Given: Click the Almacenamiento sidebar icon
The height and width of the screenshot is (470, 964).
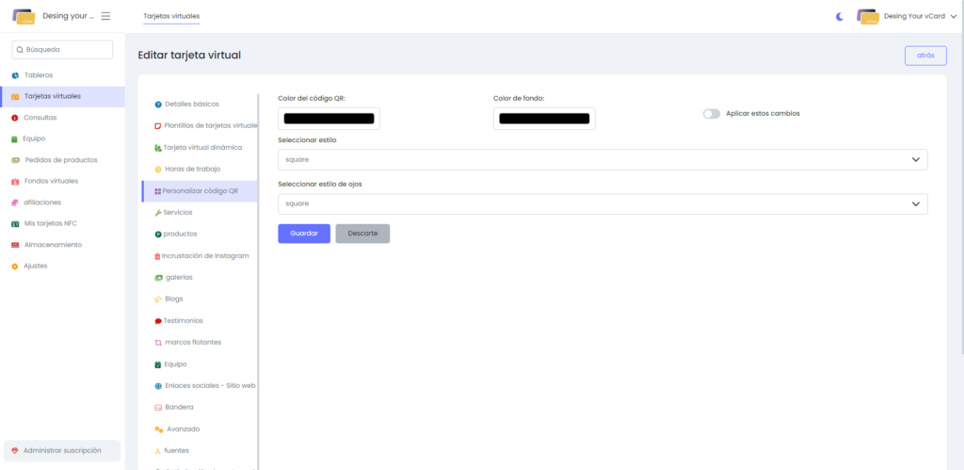Looking at the screenshot, I should (15, 245).
